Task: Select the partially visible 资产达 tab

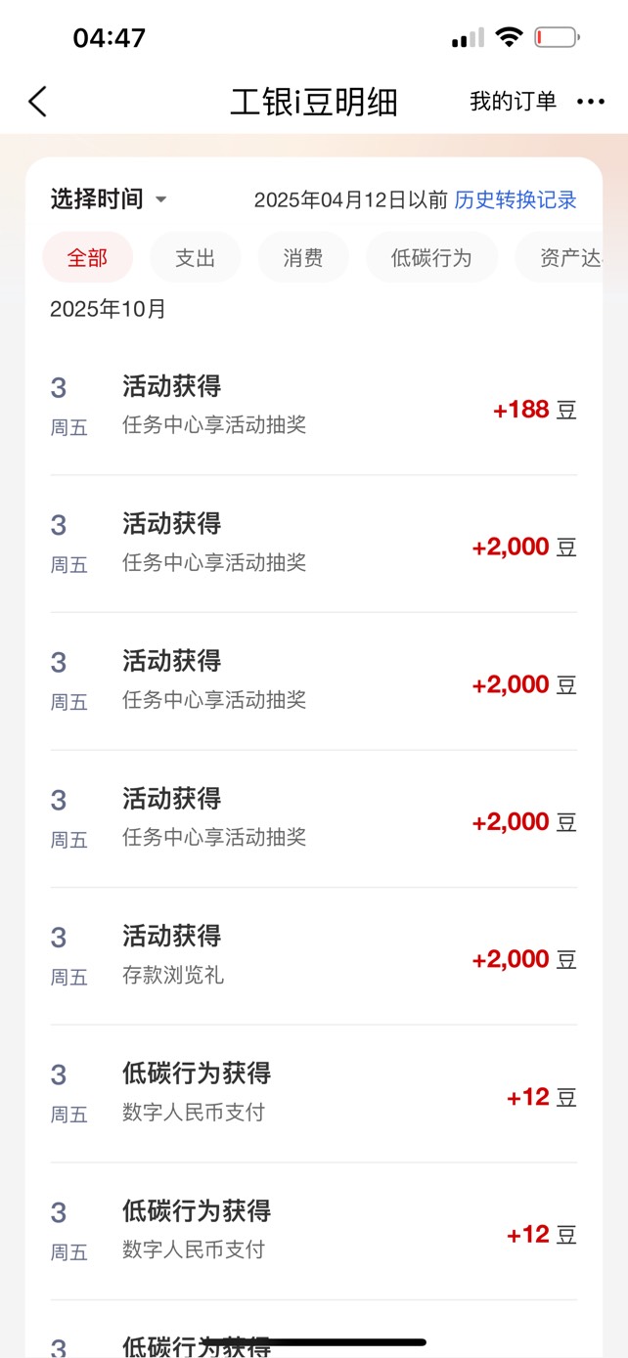Action: (x=569, y=258)
